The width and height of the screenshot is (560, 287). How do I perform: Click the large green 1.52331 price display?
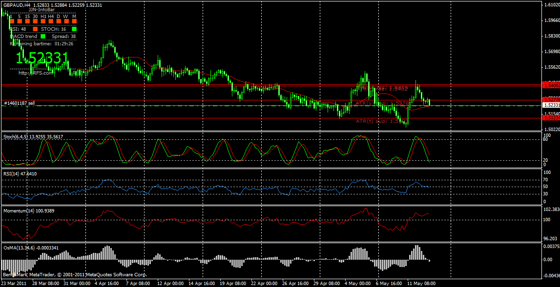coord(42,58)
